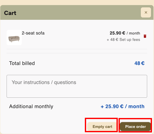The width and height of the screenshot is (154, 134).
Task: Remove the 2-seat sofa using trash icon
Action: [145, 36]
